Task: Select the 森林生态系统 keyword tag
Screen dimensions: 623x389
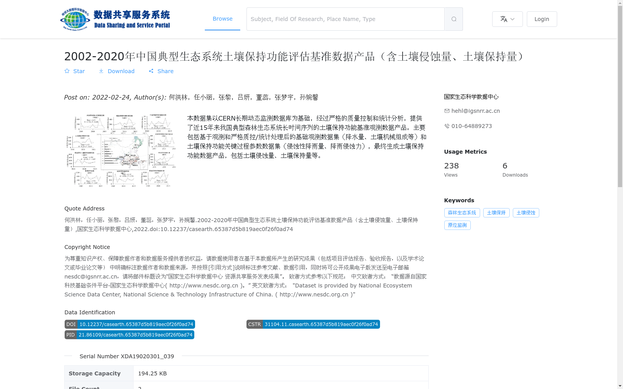Action: 462,213
